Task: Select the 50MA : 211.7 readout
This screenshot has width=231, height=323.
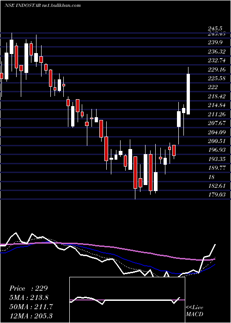Action: click(31, 306)
